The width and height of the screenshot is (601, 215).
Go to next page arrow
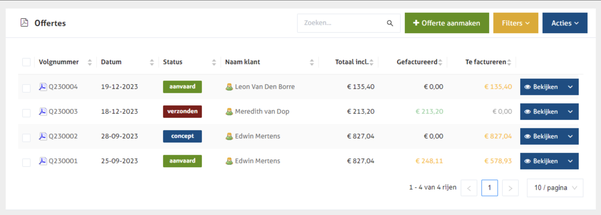coord(510,188)
